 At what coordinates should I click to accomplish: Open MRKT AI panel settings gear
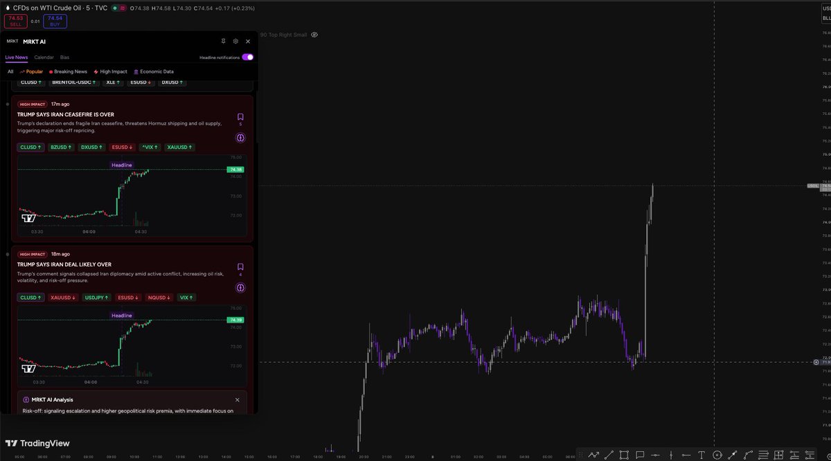pos(235,41)
